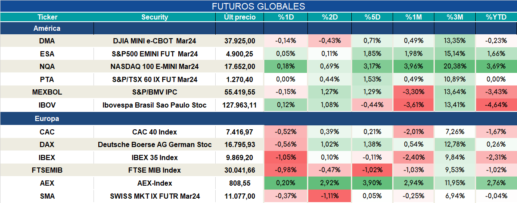The width and height of the screenshot is (517, 203).
Task: Select the Security column header
Action: (155, 17)
